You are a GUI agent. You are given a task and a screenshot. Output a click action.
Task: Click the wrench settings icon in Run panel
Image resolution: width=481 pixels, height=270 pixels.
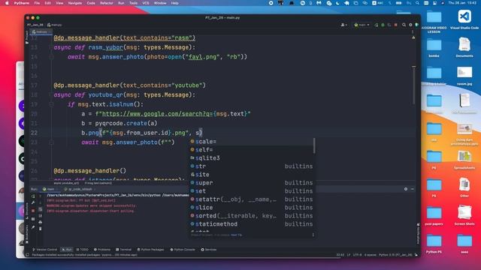click(x=33, y=202)
